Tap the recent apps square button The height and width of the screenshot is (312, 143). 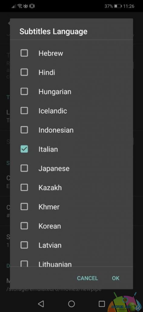(x=102, y=304)
